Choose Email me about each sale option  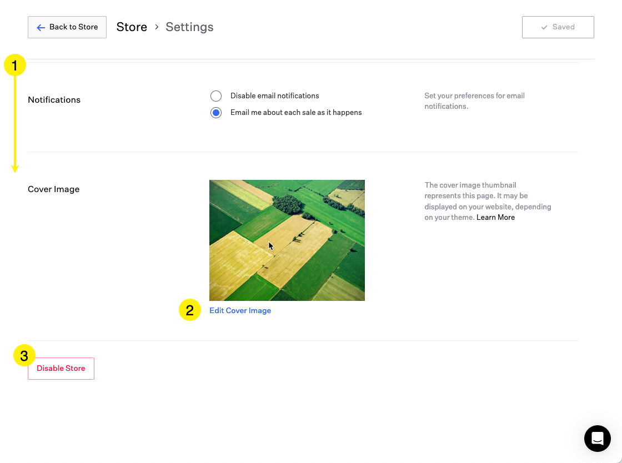[x=216, y=113]
